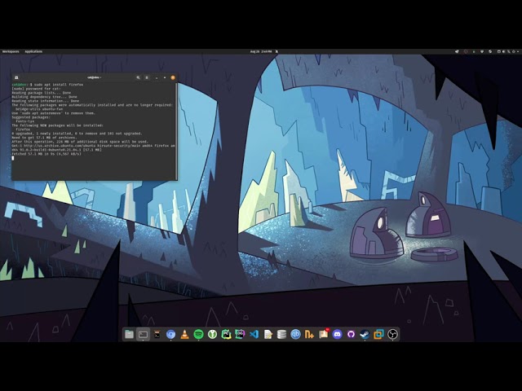522x391 pixels.
Task: Click the 'Need to get 57.1 MB' line
Action: [44, 138]
